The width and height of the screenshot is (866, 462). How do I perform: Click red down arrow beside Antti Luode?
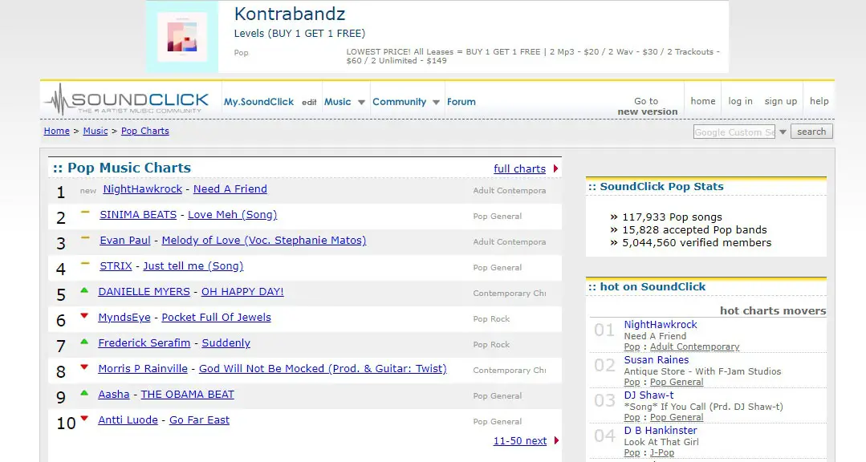84,419
